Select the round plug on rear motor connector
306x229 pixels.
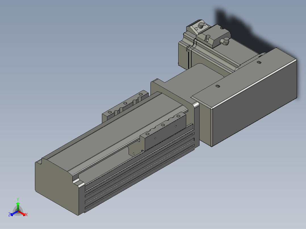tap(201, 25)
